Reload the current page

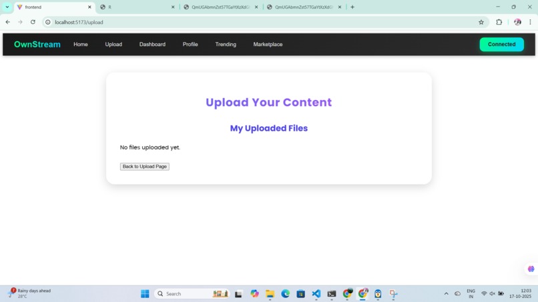pyautogui.click(x=33, y=22)
